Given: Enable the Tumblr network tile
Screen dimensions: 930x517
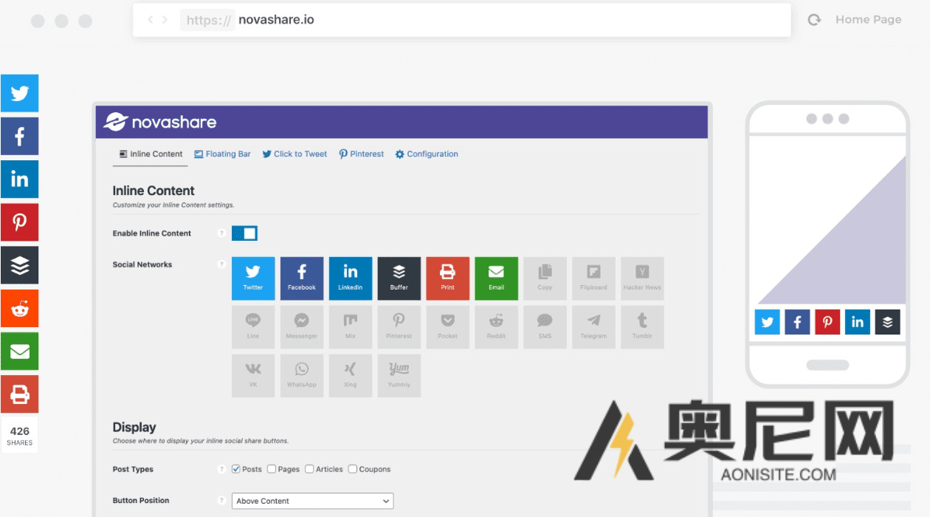Looking at the screenshot, I should tap(643, 327).
